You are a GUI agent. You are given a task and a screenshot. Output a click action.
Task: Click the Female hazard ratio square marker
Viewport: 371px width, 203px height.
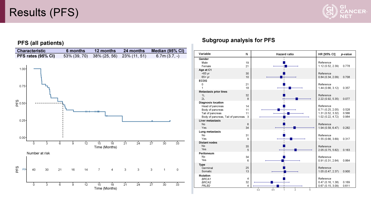click(x=286, y=66)
